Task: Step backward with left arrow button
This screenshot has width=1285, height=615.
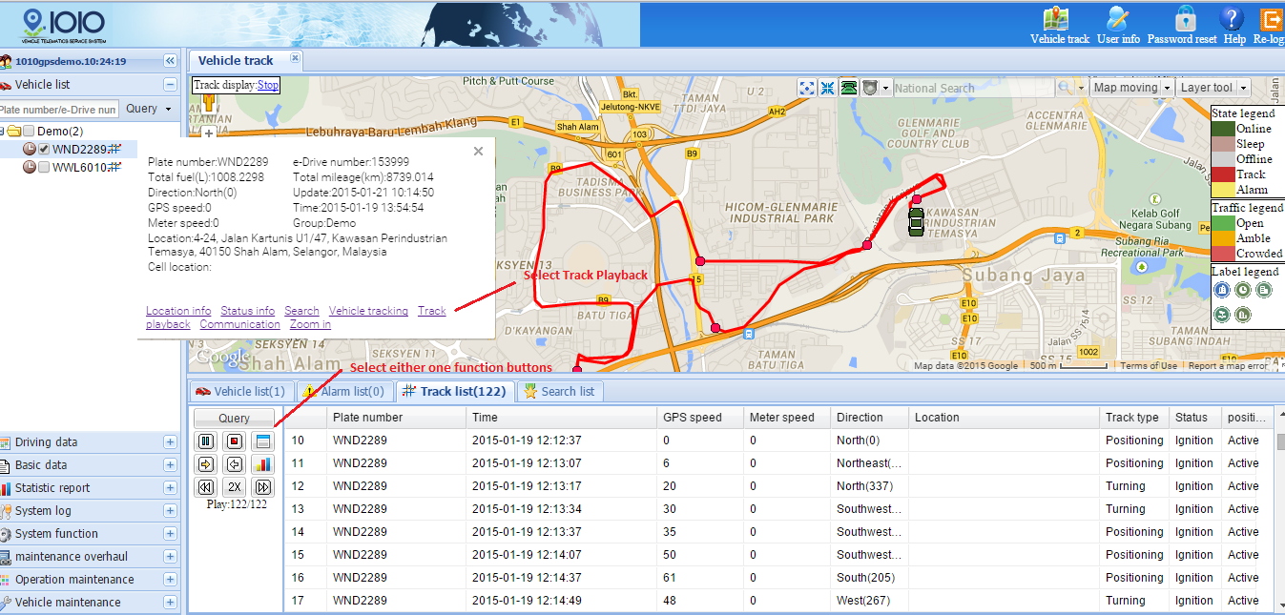Action: coord(235,464)
